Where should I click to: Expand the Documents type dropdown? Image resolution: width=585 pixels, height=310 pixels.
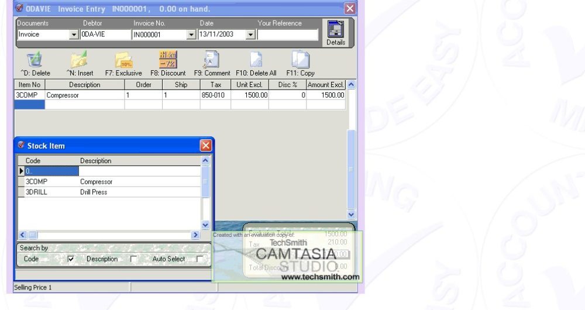74,35
